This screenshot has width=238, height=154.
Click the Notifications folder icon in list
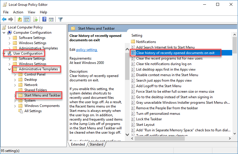pyautogui.click(x=133, y=42)
